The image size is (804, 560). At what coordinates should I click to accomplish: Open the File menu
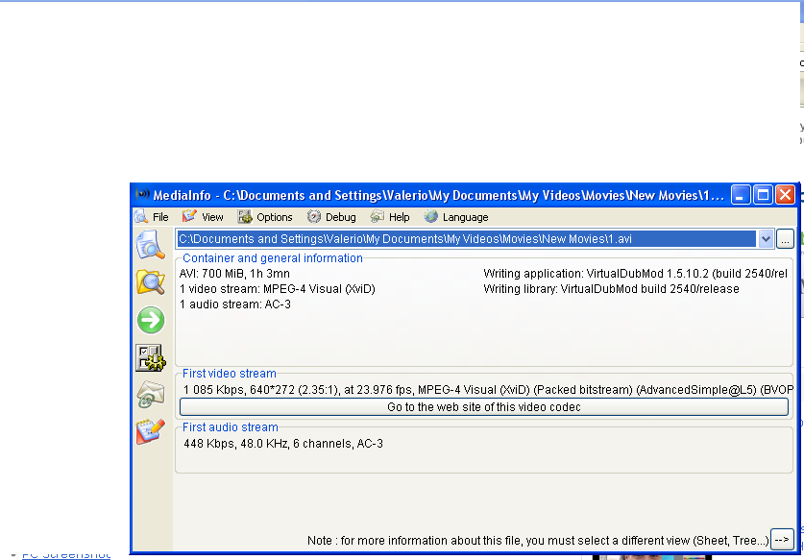click(x=152, y=217)
